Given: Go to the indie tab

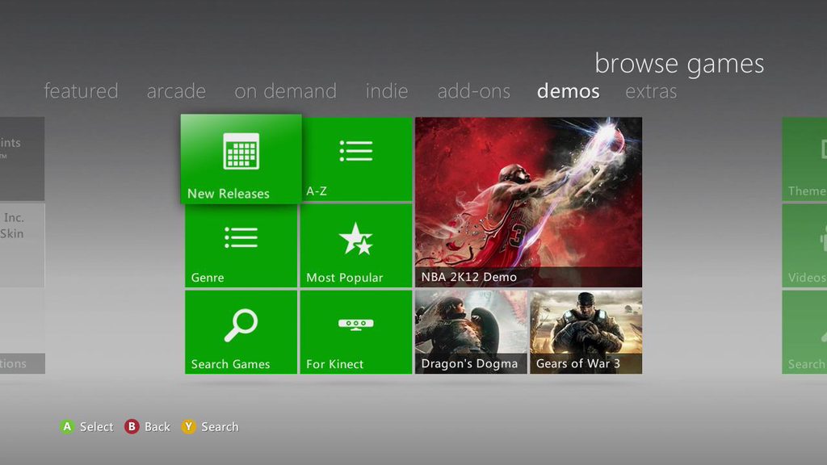Looking at the screenshot, I should [387, 91].
